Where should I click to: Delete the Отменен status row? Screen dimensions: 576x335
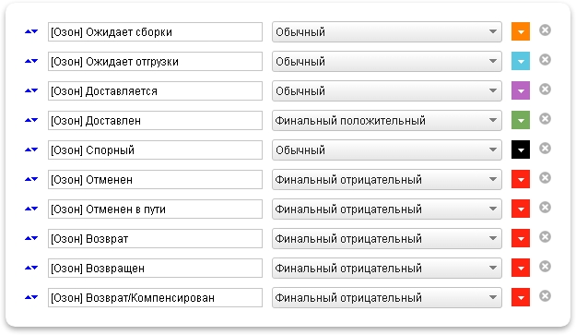coord(545,177)
